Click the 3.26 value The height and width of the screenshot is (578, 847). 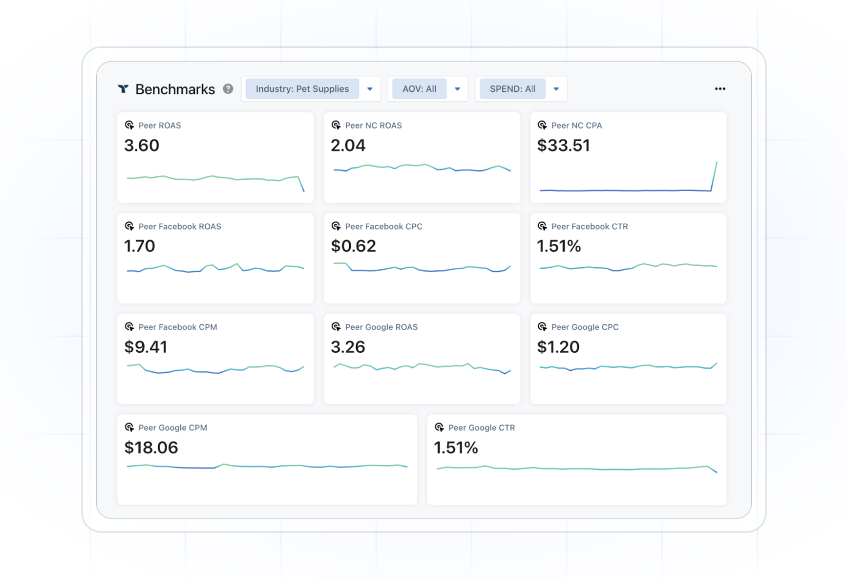click(348, 347)
